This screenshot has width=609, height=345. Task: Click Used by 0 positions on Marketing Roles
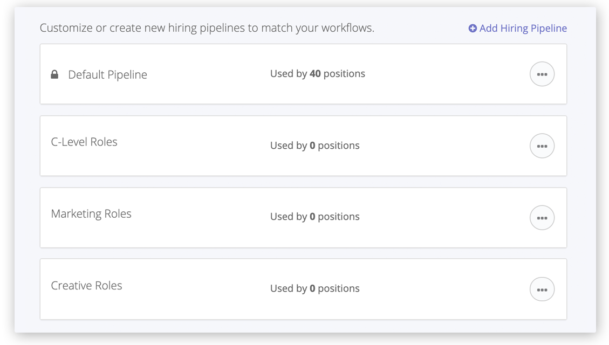tap(314, 217)
